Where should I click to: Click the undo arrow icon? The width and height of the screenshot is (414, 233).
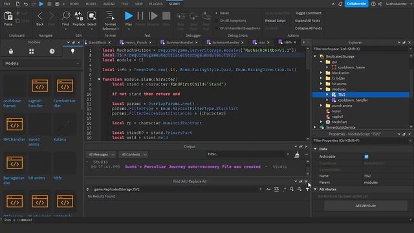tap(26, 4)
